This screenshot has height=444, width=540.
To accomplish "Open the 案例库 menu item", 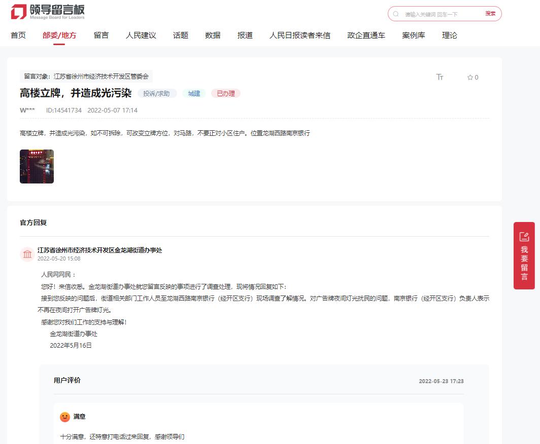I will (413, 35).
